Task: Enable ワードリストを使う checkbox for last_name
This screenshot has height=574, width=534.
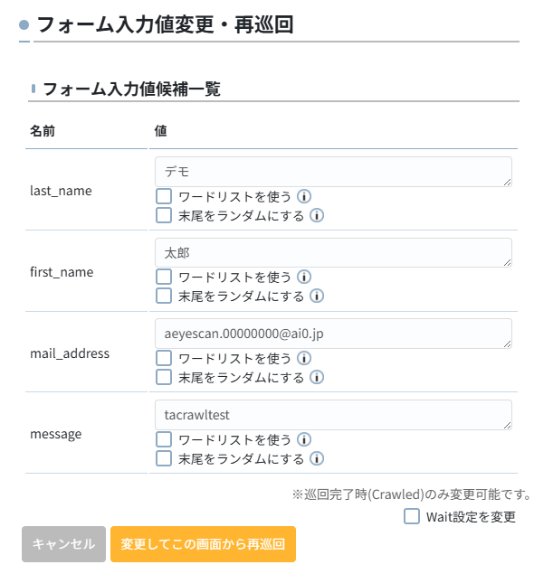Action: pyautogui.click(x=164, y=196)
